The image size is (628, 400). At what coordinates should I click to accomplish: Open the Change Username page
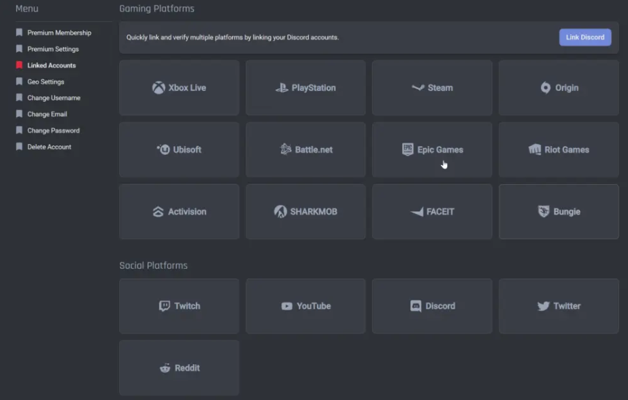(x=54, y=98)
